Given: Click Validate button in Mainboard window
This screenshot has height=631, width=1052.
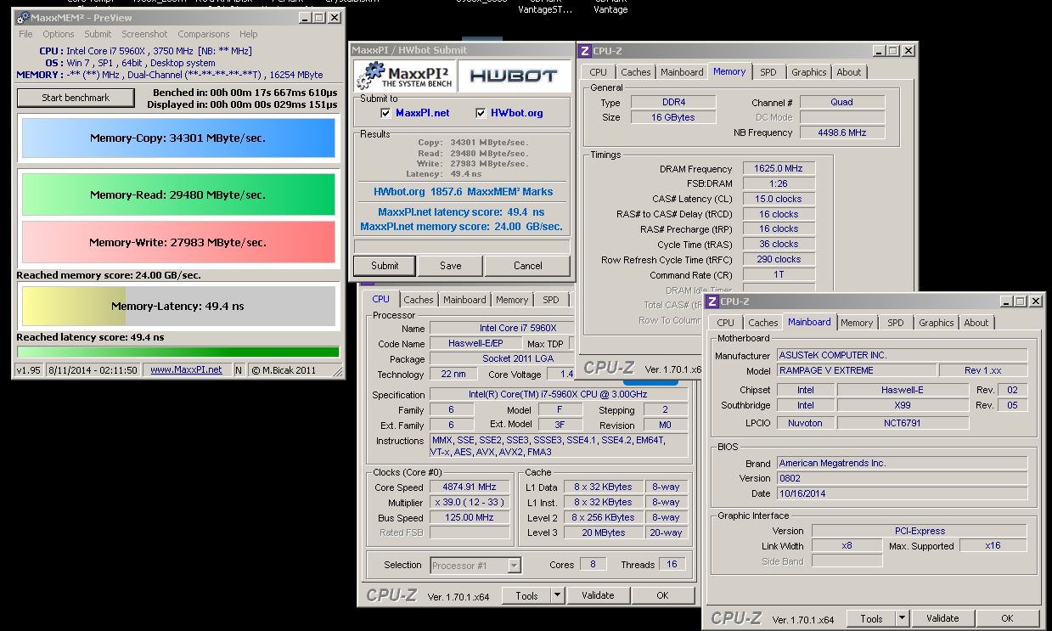Looking at the screenshot, I should (942, 618).
